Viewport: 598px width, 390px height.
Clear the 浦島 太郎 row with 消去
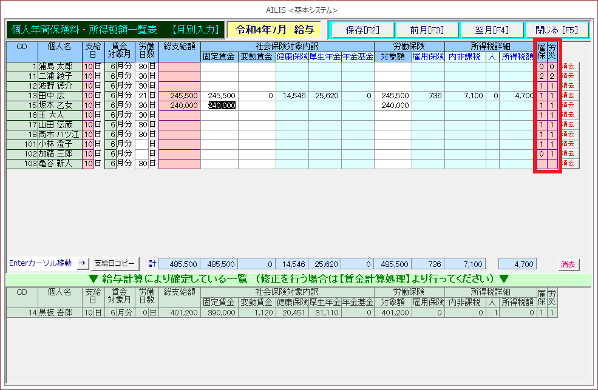tap(569, 67)
